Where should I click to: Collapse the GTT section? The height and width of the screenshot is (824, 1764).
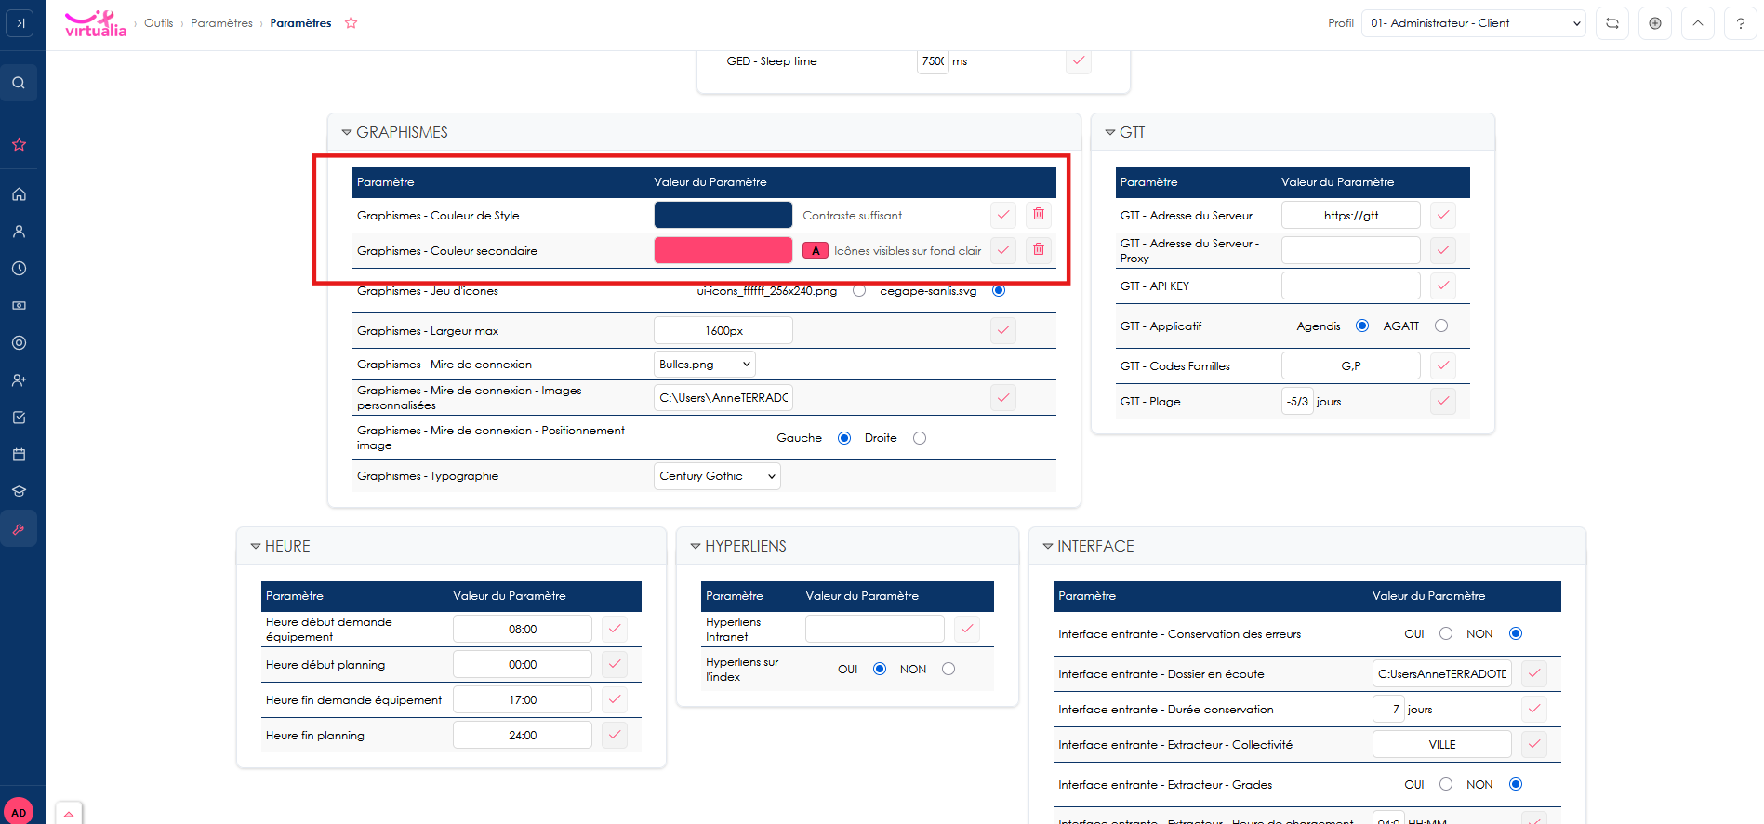click(x=1110, y=132)
